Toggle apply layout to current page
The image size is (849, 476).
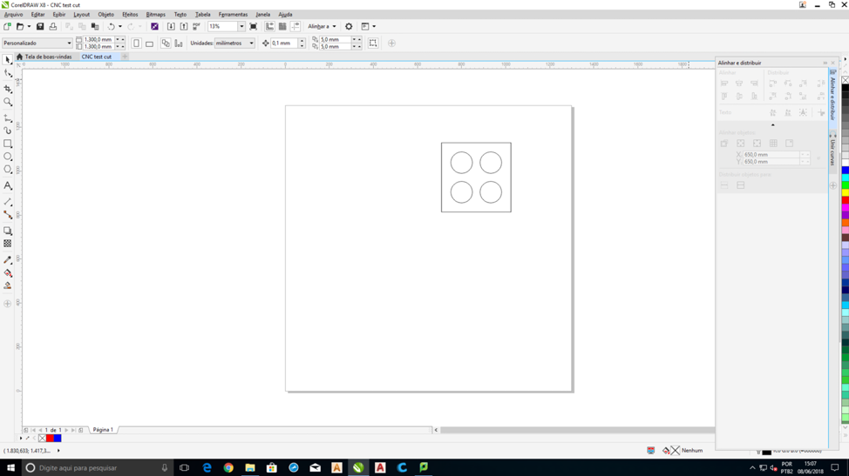[179, 44]
